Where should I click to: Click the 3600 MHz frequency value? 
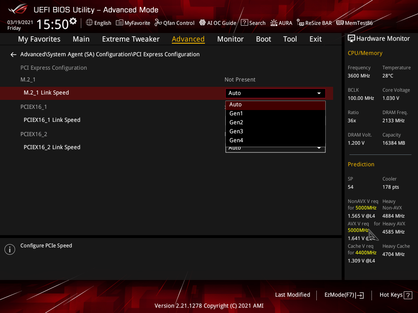[359, 76]
